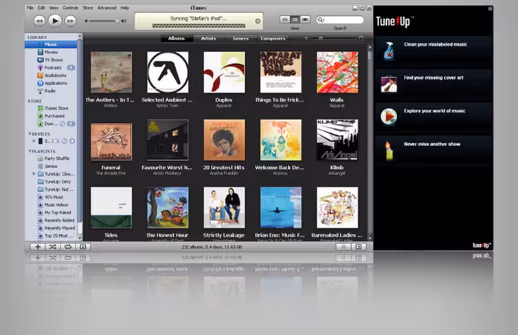
Task: Collapse the Playlists section
Action: coord(30,151)
